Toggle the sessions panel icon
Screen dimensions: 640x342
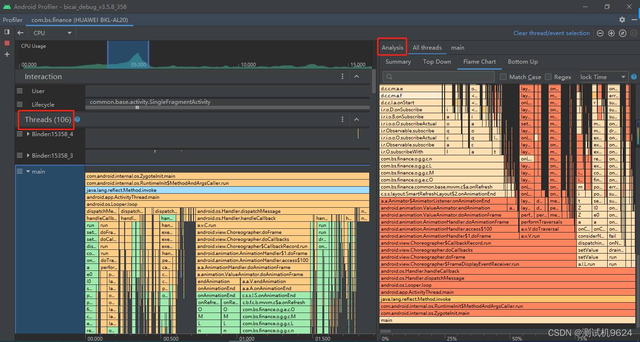(7, 32)
